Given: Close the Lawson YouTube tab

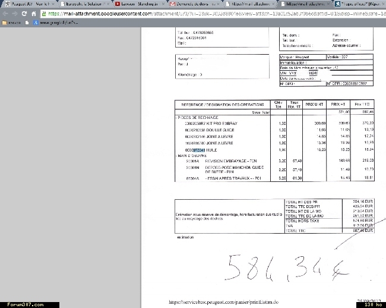Looking at the screenshot, I should (x=163, y=4).
